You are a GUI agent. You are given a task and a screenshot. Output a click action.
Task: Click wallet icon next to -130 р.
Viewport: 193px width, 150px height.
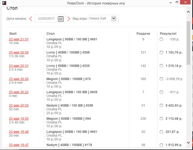click(161, 39)
